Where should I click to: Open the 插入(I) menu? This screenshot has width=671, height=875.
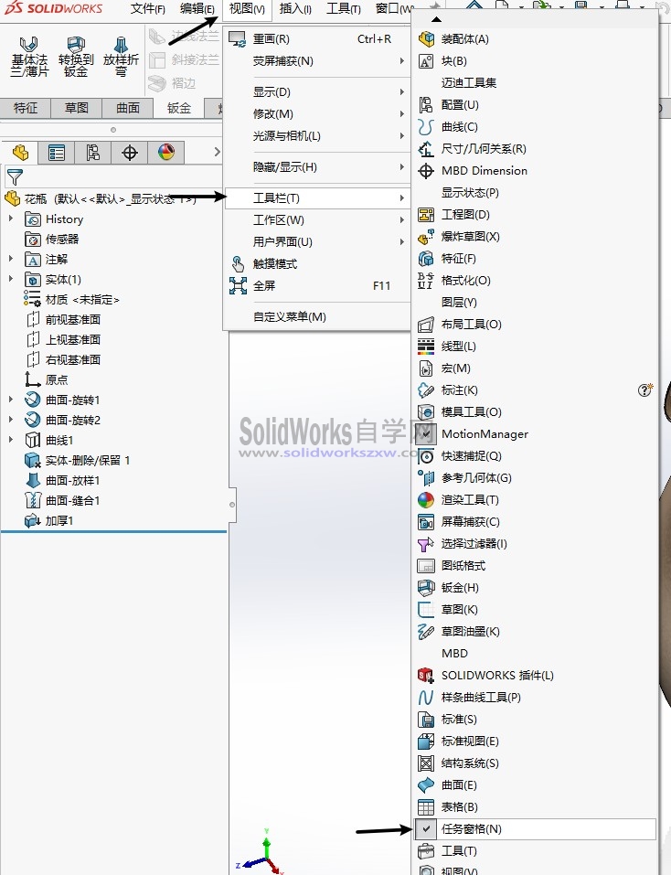295,9
